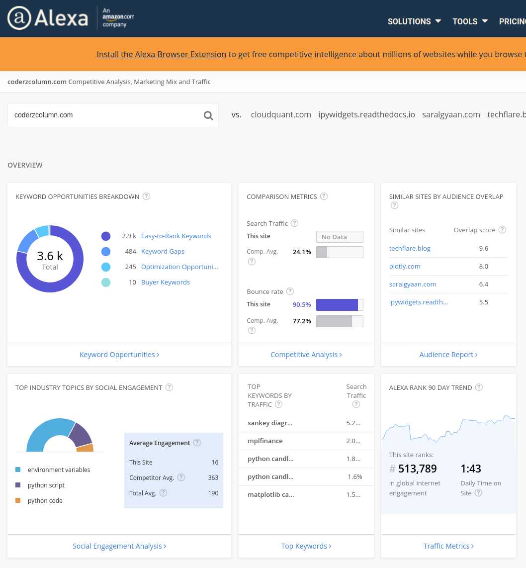The width and height of the screenshot is (526, 568).
Task: Open help icon under Search Traffic Comp. Avg.
Action: 252,261
